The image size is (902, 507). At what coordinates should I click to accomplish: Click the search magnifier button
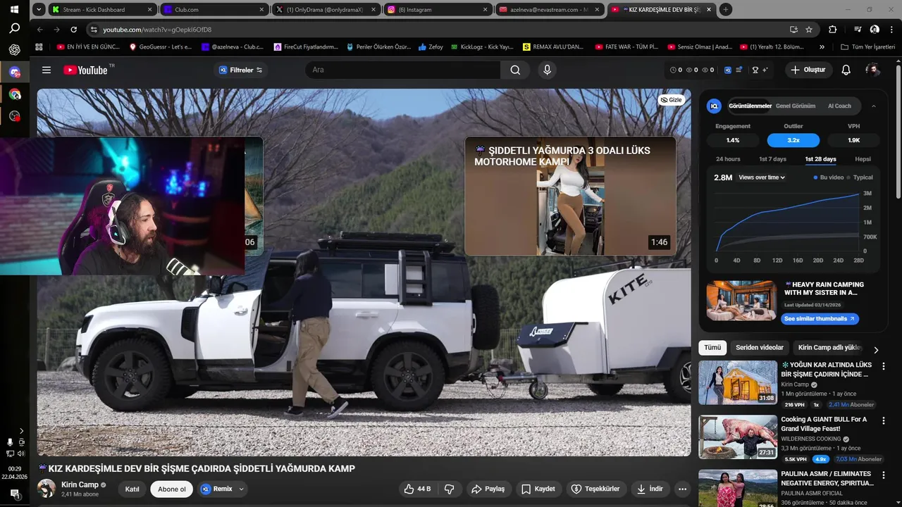515,70
